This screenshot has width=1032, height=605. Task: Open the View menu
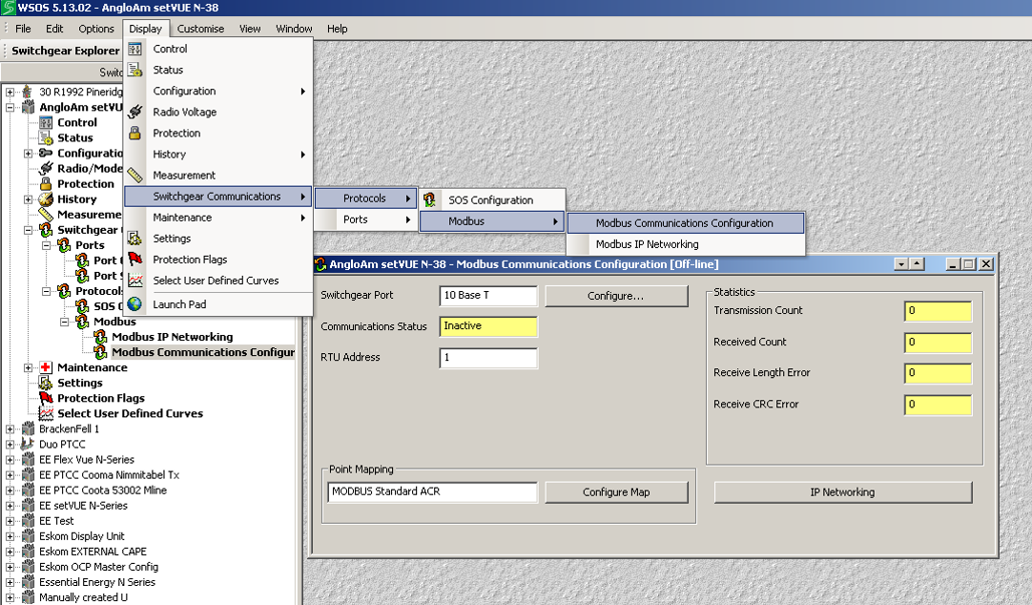pos(250,29)
